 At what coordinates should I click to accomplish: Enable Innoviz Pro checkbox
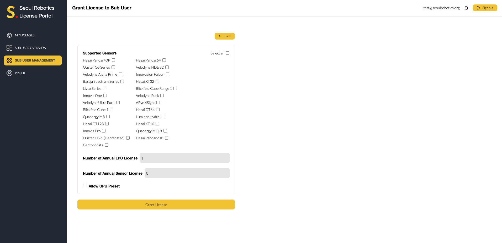(x=104, y=131)
